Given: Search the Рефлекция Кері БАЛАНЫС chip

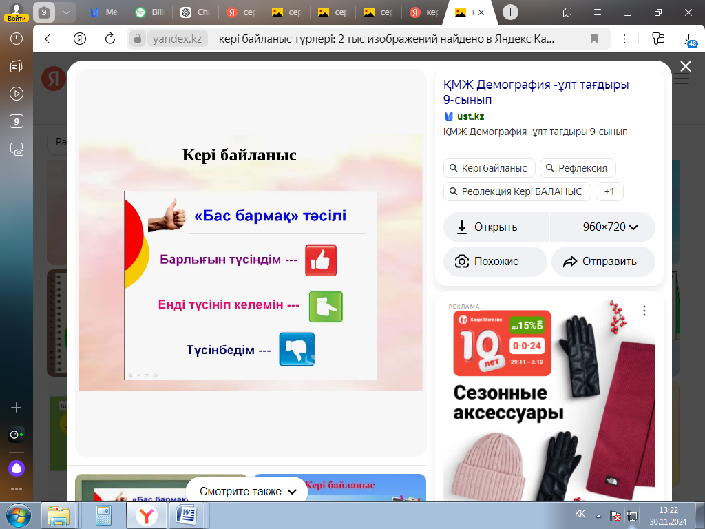Looking at the screenshot, I should 517,191.
